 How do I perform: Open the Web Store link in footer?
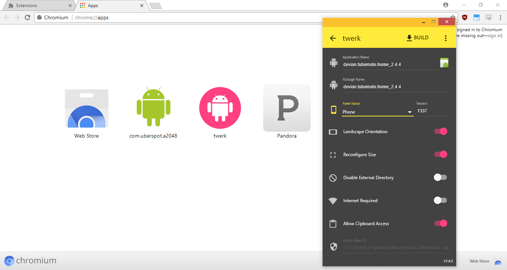pyautogui.click(x=485, y=261)
